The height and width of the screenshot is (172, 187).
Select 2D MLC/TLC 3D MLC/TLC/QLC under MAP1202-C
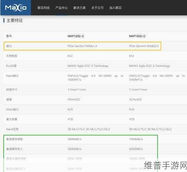click(89, 129)
